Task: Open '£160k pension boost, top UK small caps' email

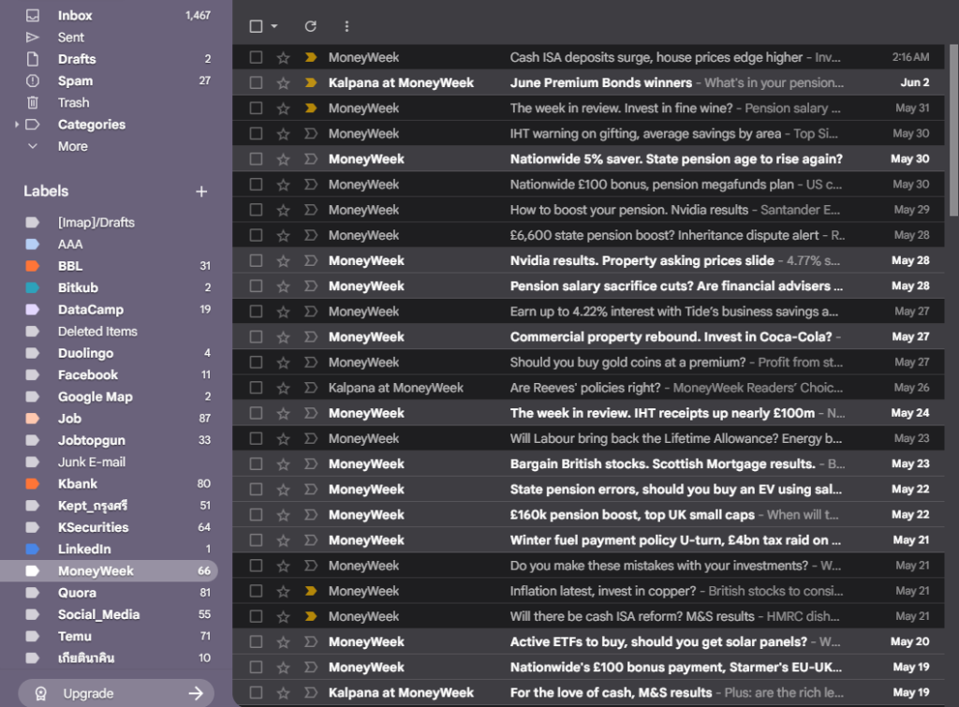Action: (x=588, y=515)
